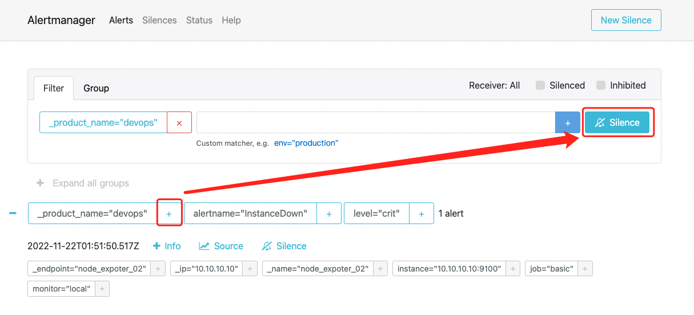Expand all groups
This screenshot has height=315, width=694.
tap(83, 183)
